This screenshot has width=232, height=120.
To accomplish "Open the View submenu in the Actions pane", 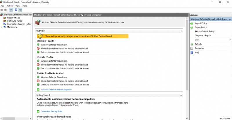I will point(197,40).
